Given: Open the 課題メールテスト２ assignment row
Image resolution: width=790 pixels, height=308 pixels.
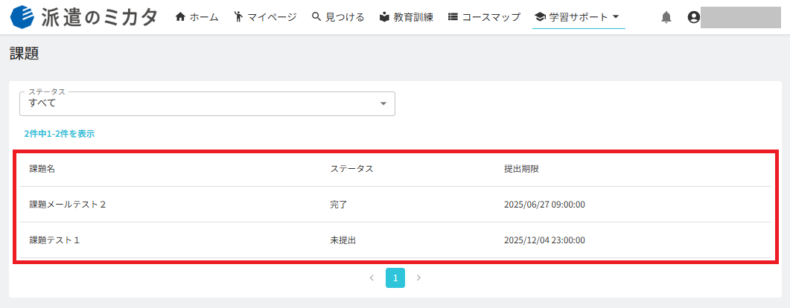Looking at the screenshot, I should pos(395,205).
